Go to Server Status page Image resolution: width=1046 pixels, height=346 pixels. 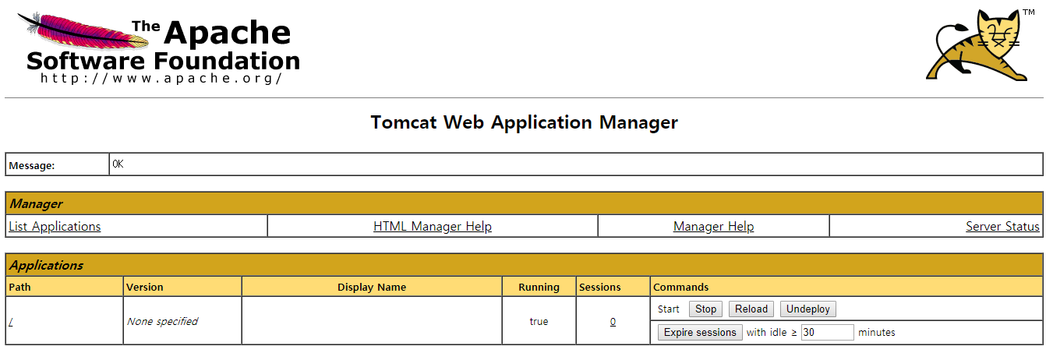(x=1002, y=227)
